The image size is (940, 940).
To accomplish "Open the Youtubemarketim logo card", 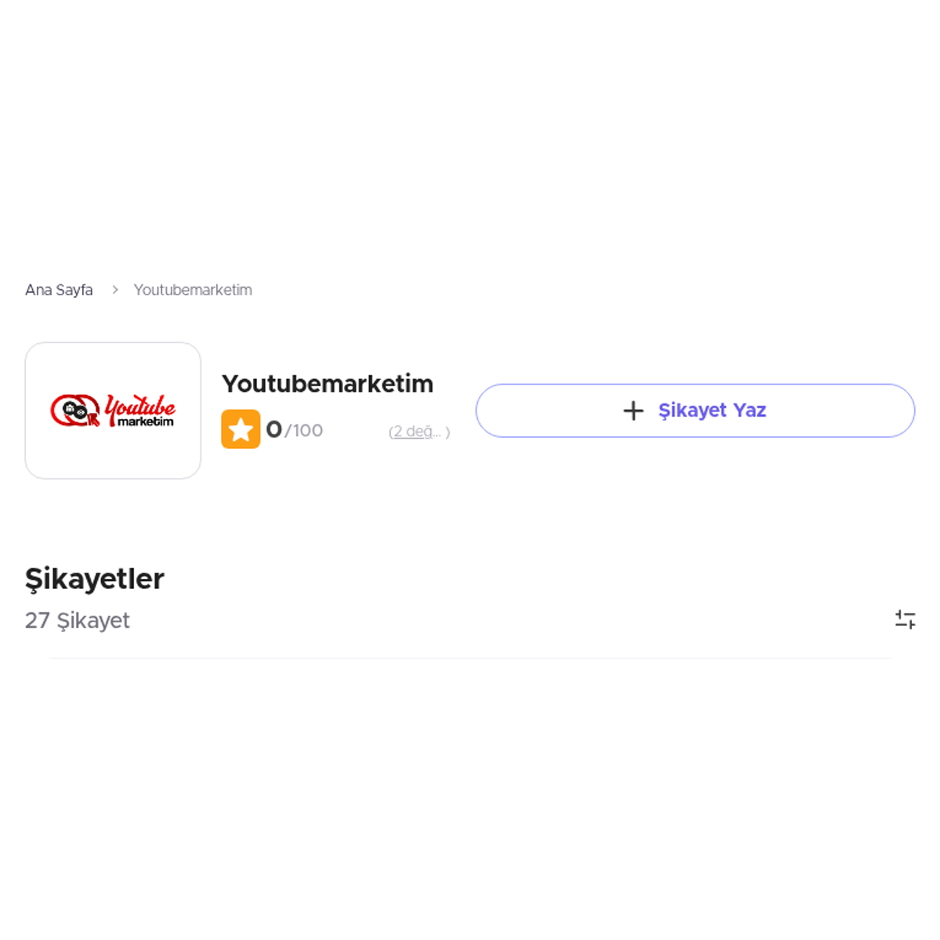I will 113,410.
